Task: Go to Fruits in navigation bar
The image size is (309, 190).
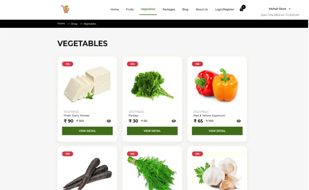Action: 129,9
